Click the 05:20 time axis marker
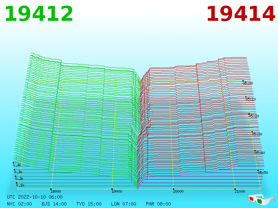 click(x=254, y=116)
